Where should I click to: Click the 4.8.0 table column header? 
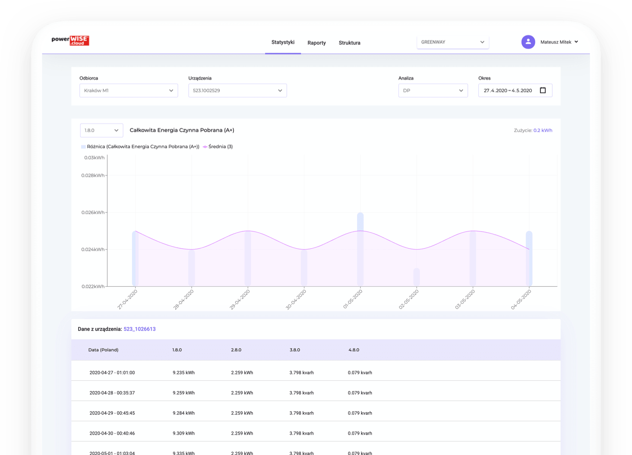354,350
